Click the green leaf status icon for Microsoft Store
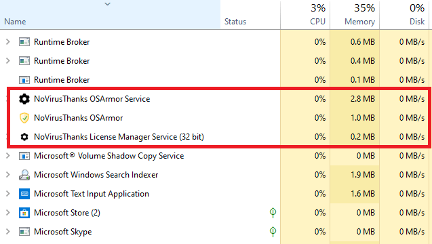432x244 pixels. [x=273, y=213]
